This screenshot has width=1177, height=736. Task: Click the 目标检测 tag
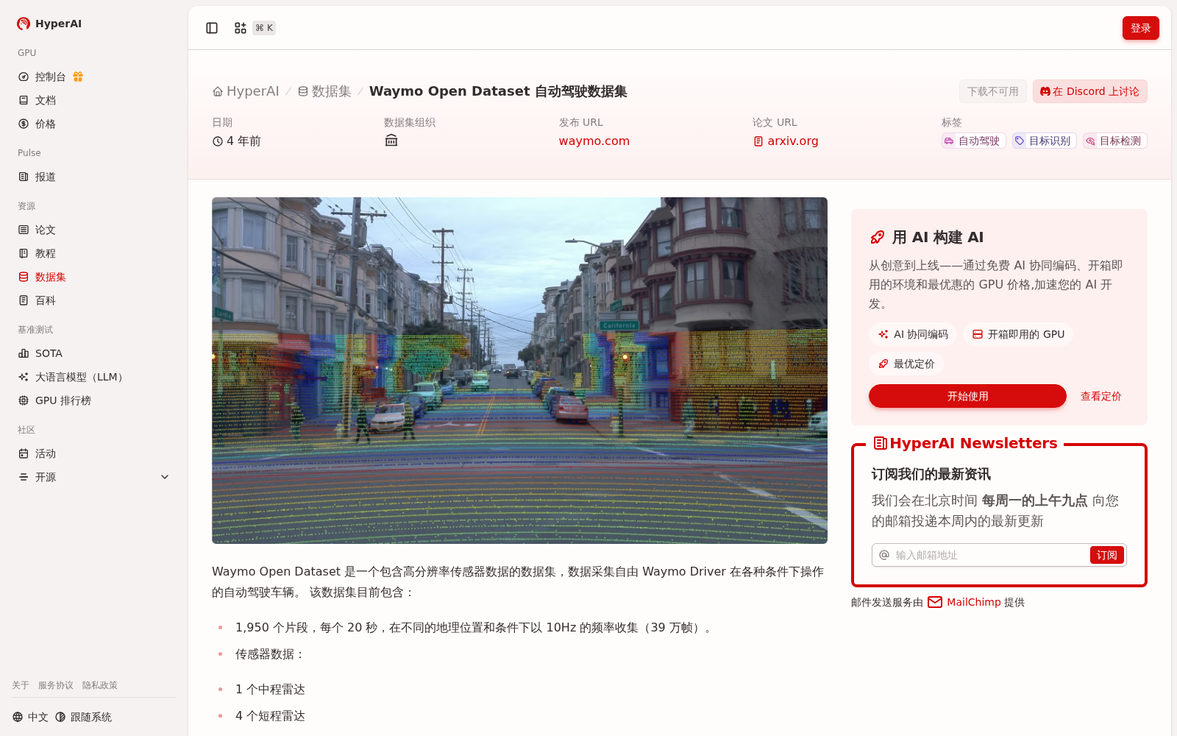pos(1114,141)
